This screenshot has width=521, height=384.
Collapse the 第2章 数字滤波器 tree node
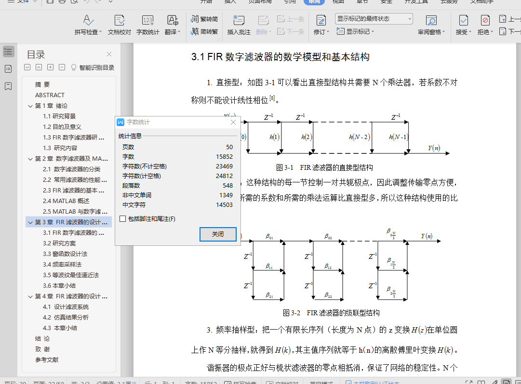[x=30, y=159]
